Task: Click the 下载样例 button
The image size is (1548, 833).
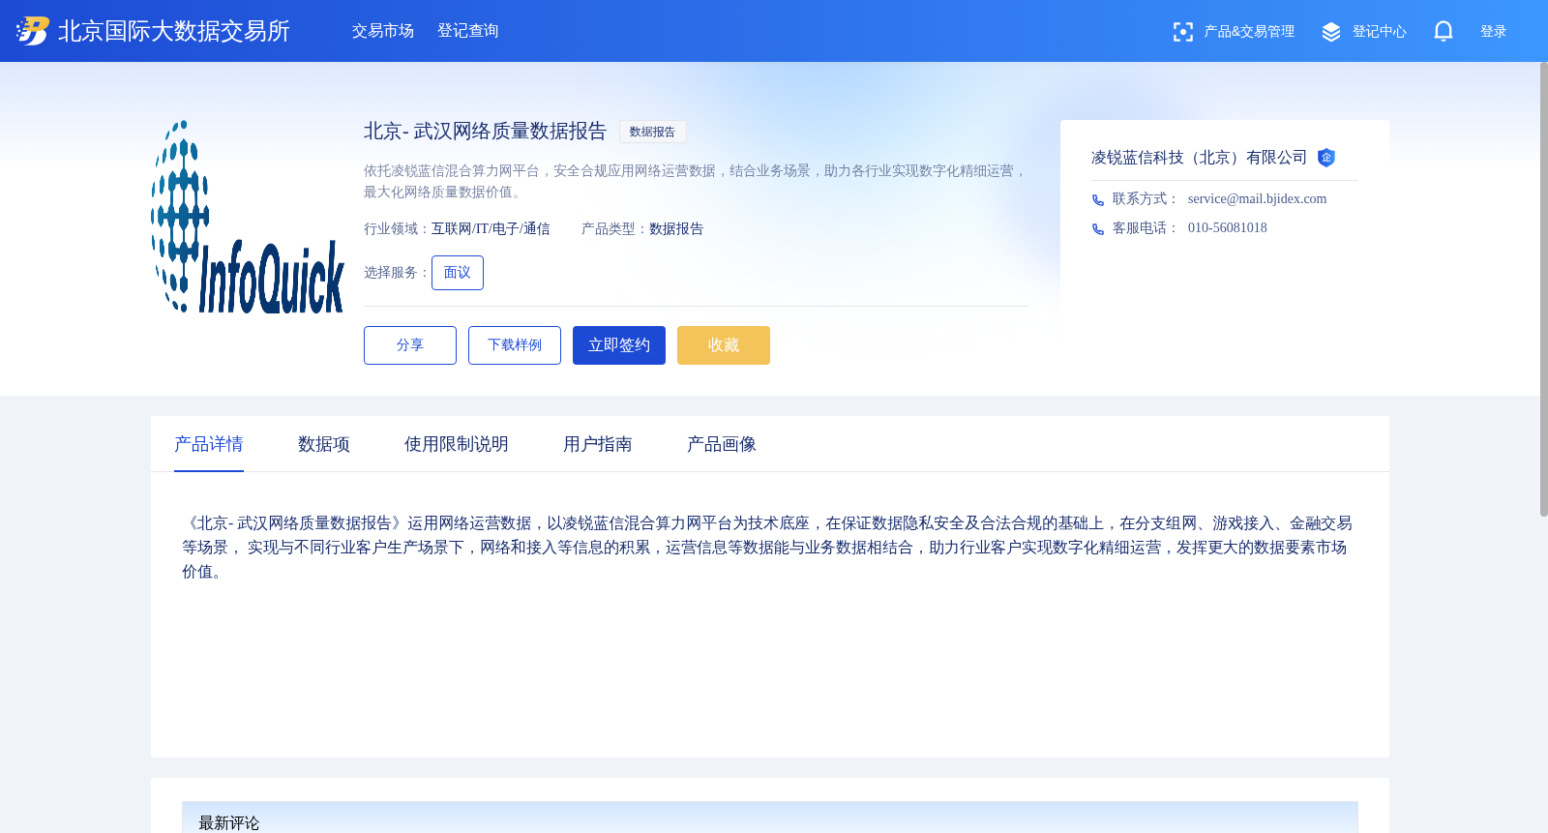Action: (515, 345)
